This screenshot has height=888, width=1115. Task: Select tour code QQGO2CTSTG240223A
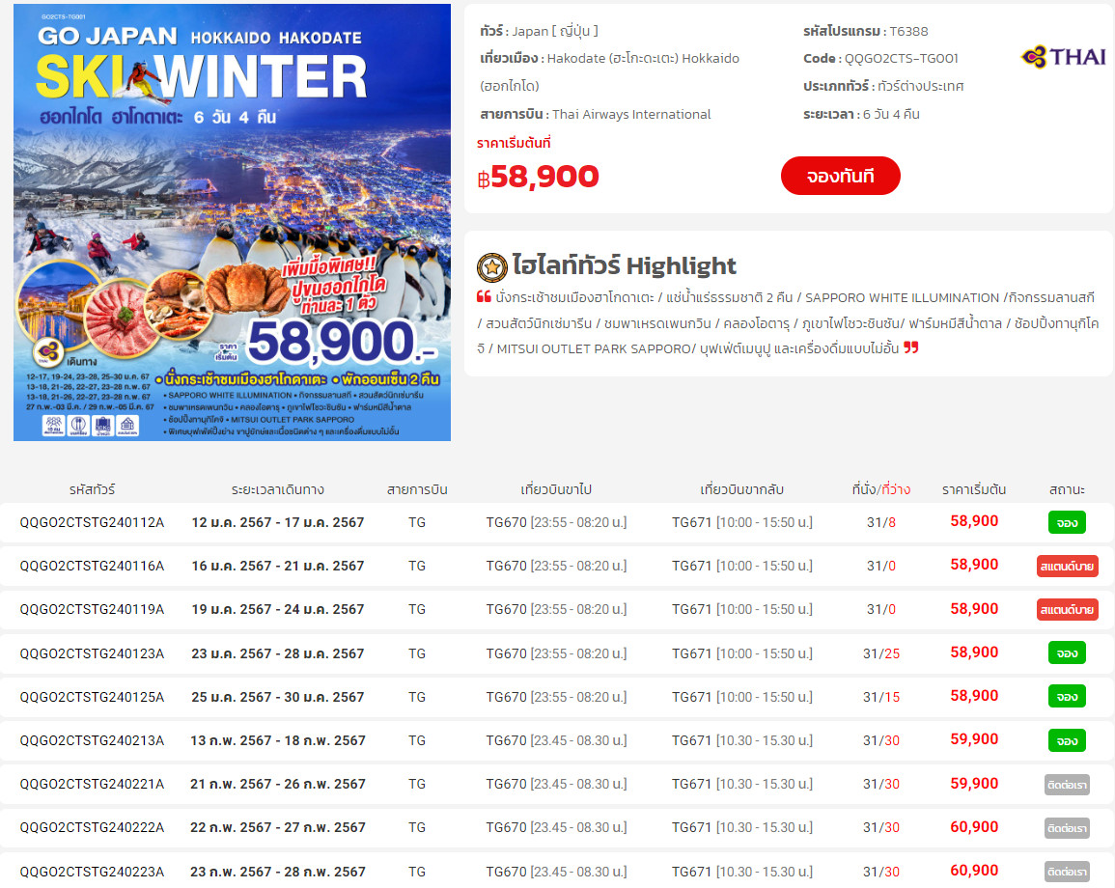tap(92, 871)
